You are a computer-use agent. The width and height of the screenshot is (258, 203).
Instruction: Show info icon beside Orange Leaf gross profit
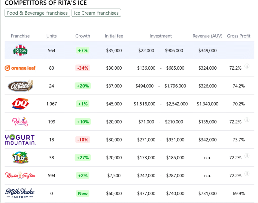point(247,66)
